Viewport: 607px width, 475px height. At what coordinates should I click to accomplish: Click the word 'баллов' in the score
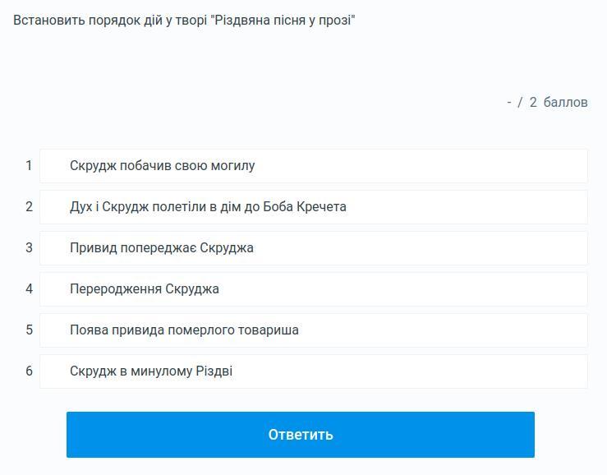(x=566, y=102)
